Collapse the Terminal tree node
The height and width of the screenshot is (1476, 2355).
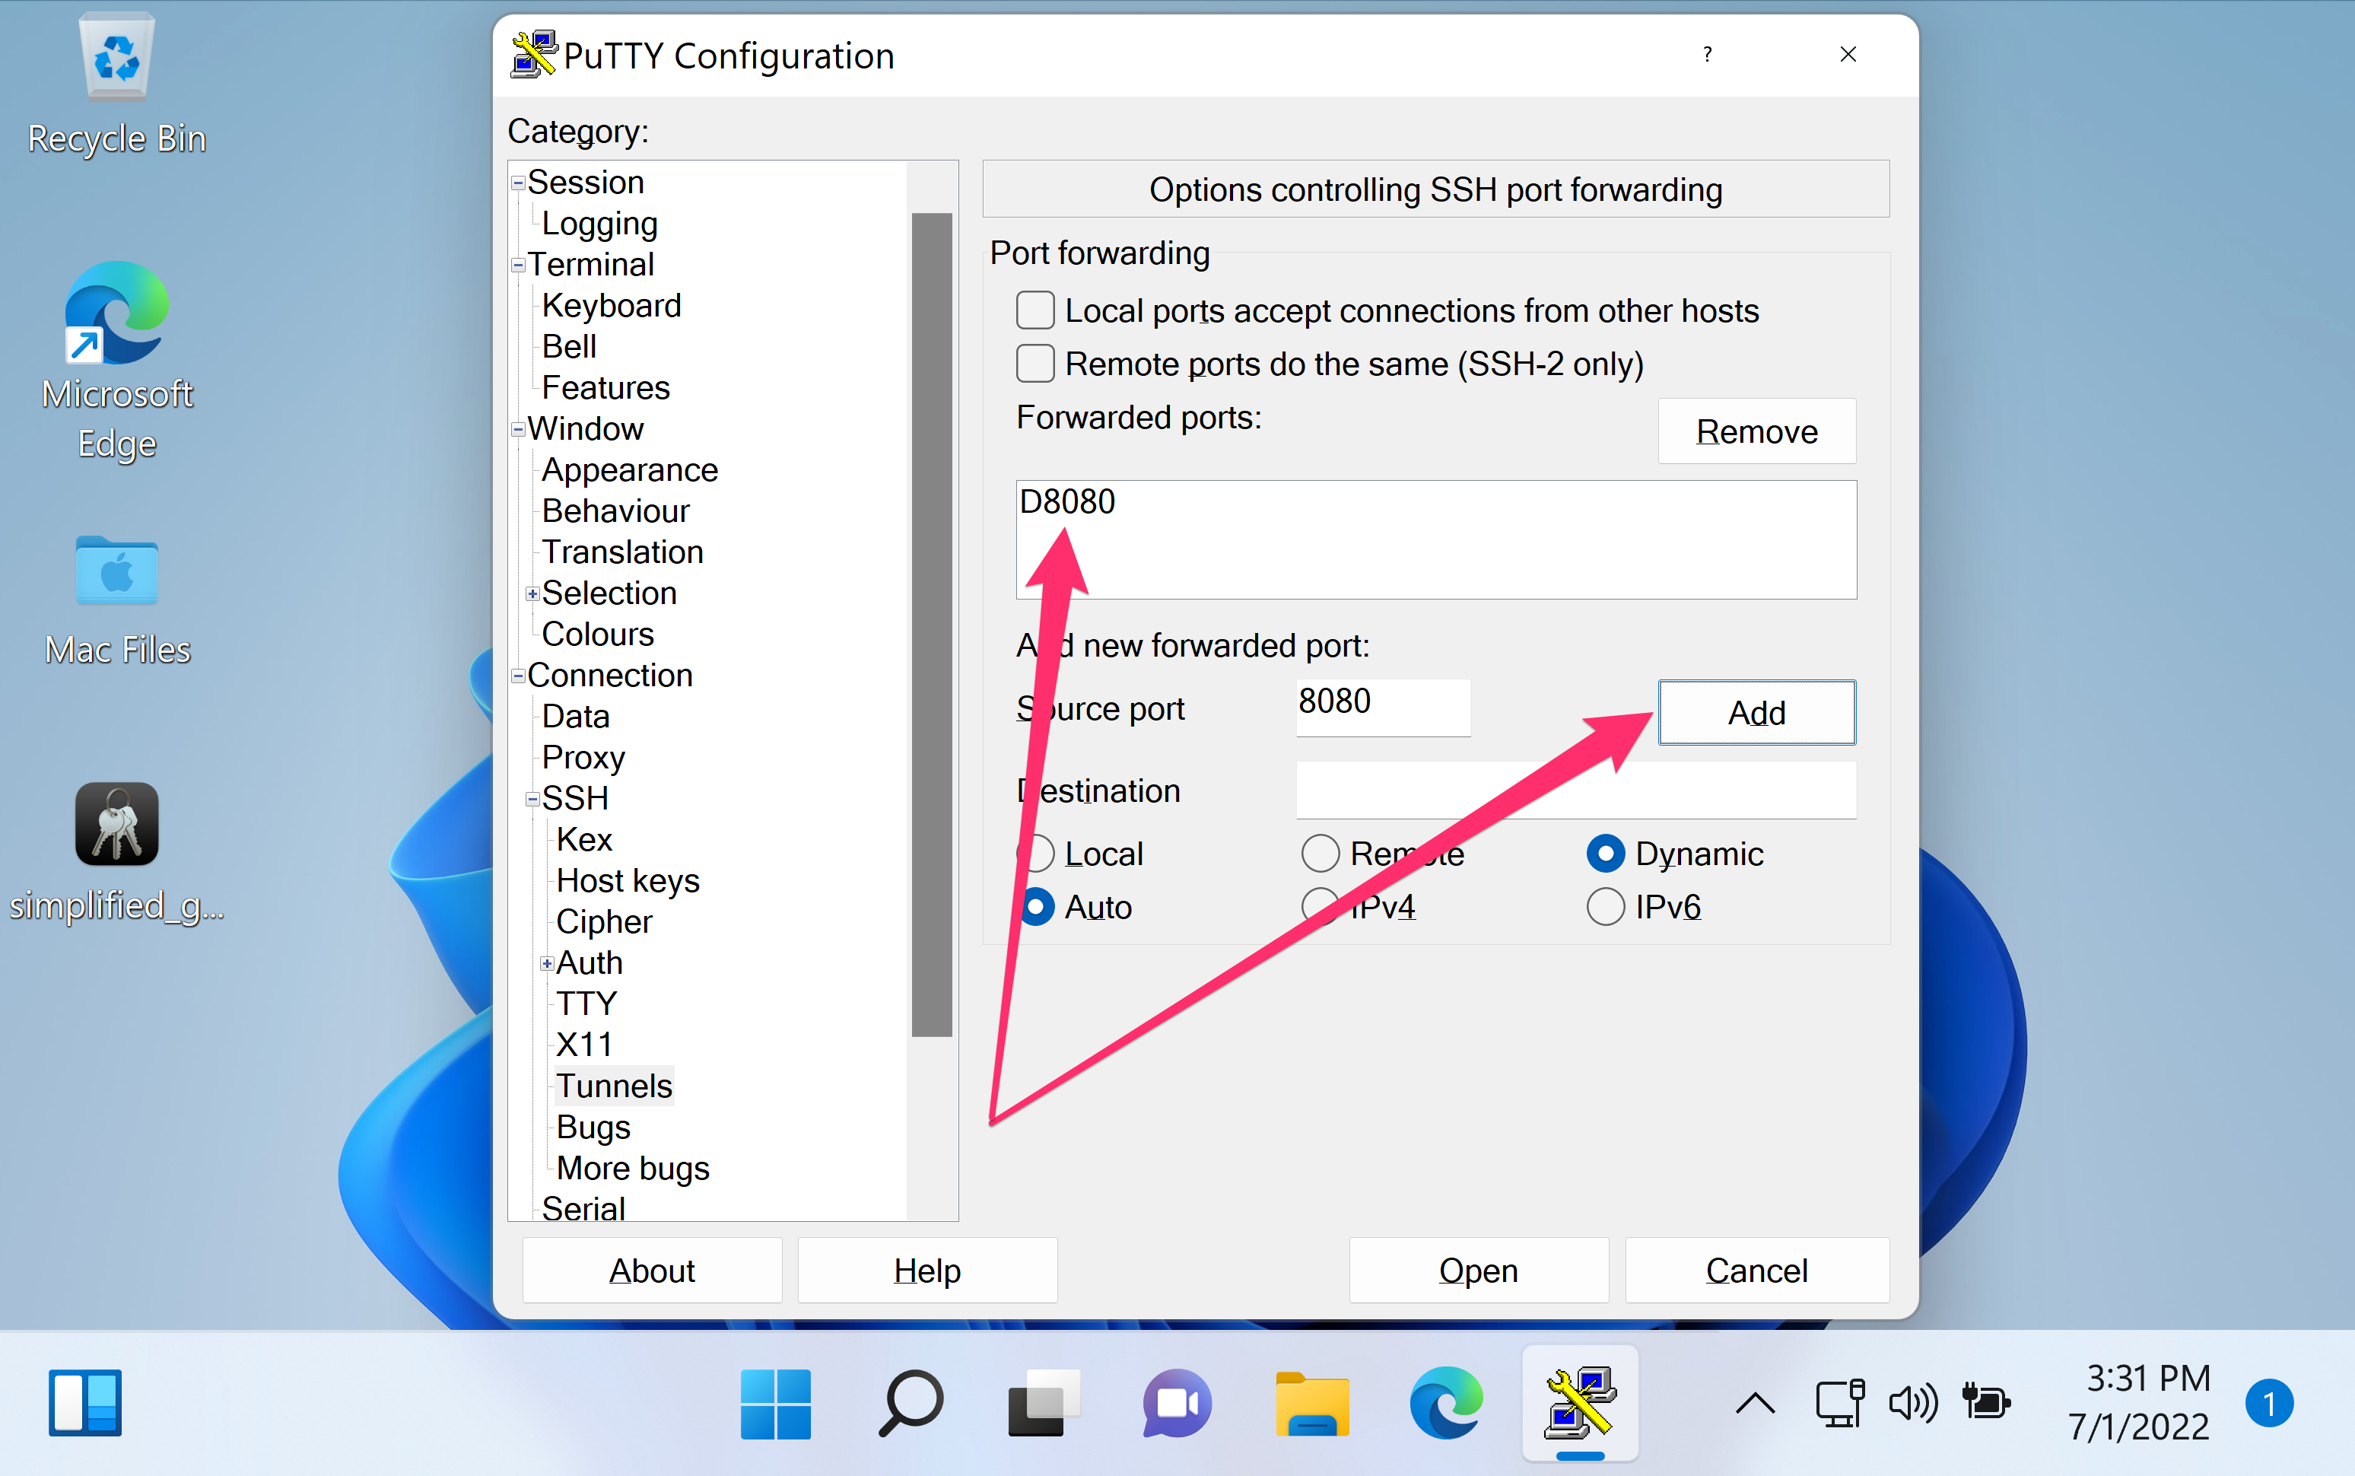(x=518, y=265)
